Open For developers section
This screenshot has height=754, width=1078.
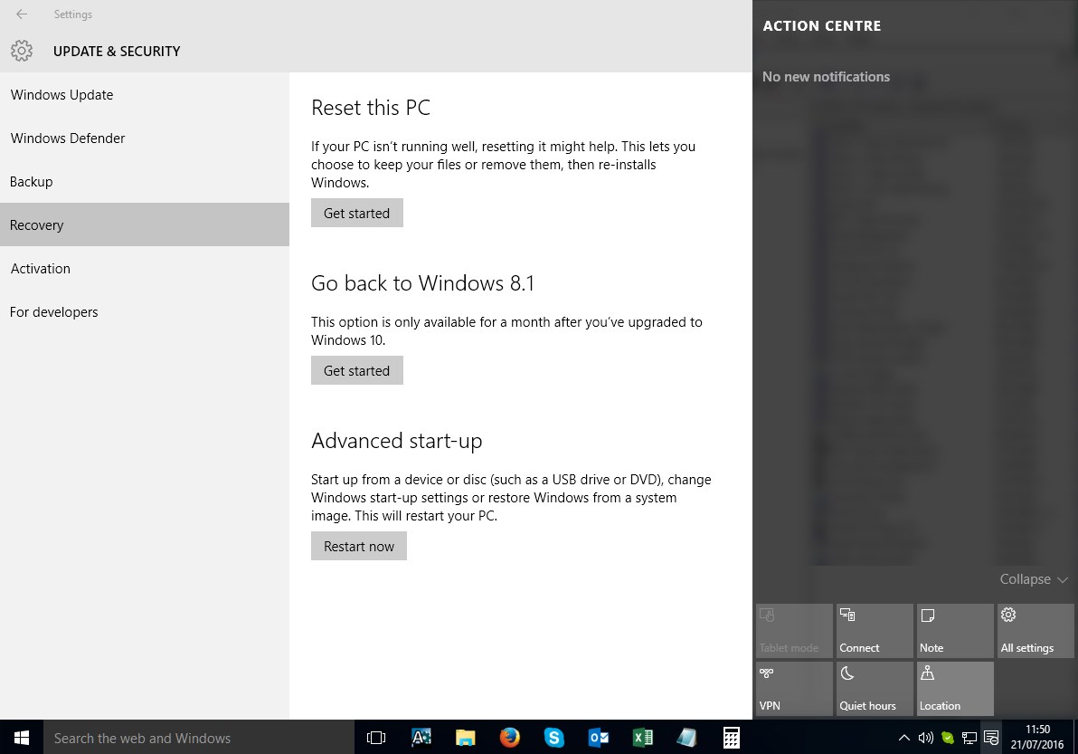(x=145, y=311)
